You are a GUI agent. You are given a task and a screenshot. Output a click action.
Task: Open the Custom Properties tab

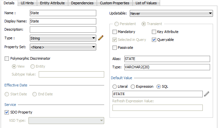pyautogui.click(x=114, y=3)
